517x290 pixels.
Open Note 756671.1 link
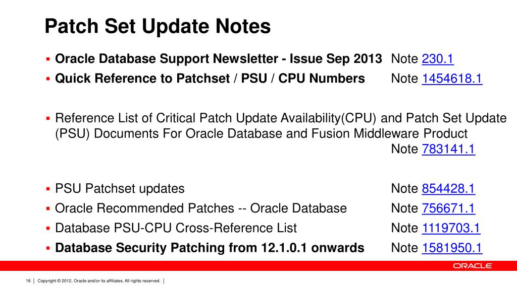pos(448,208)
